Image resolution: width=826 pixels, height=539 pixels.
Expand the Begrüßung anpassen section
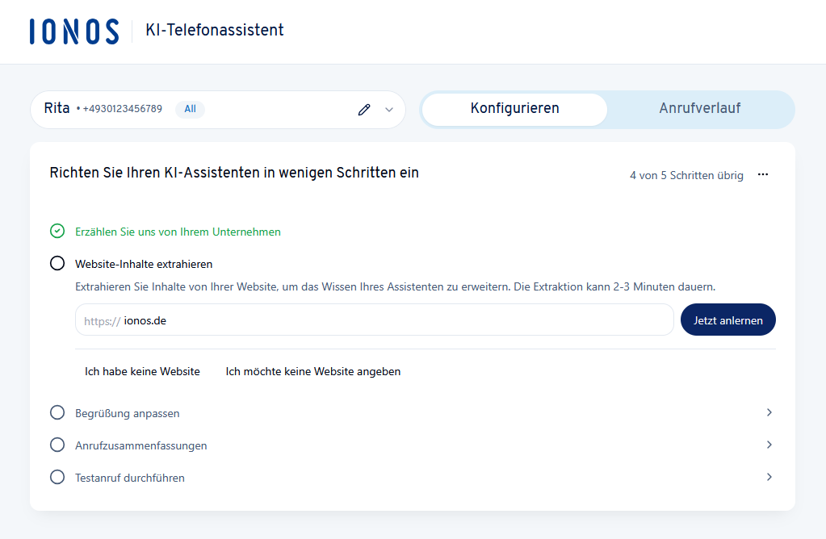(x=769, y=412)
